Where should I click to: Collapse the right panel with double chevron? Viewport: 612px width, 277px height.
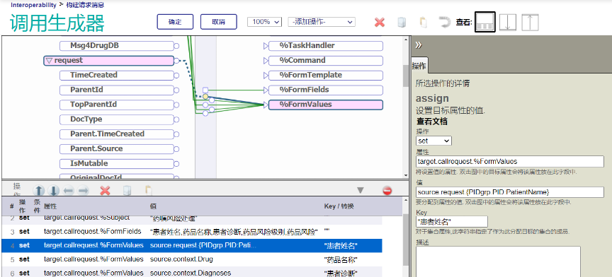click(x=419, y=45)
